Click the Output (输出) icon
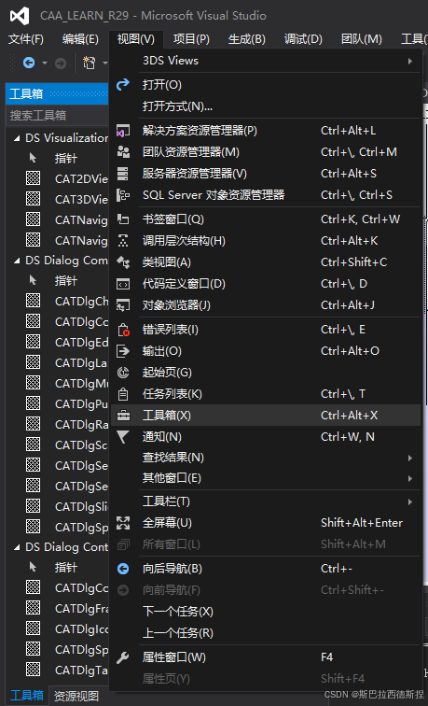The height and width of the screenshot is (706, 428). click(123, 351)
